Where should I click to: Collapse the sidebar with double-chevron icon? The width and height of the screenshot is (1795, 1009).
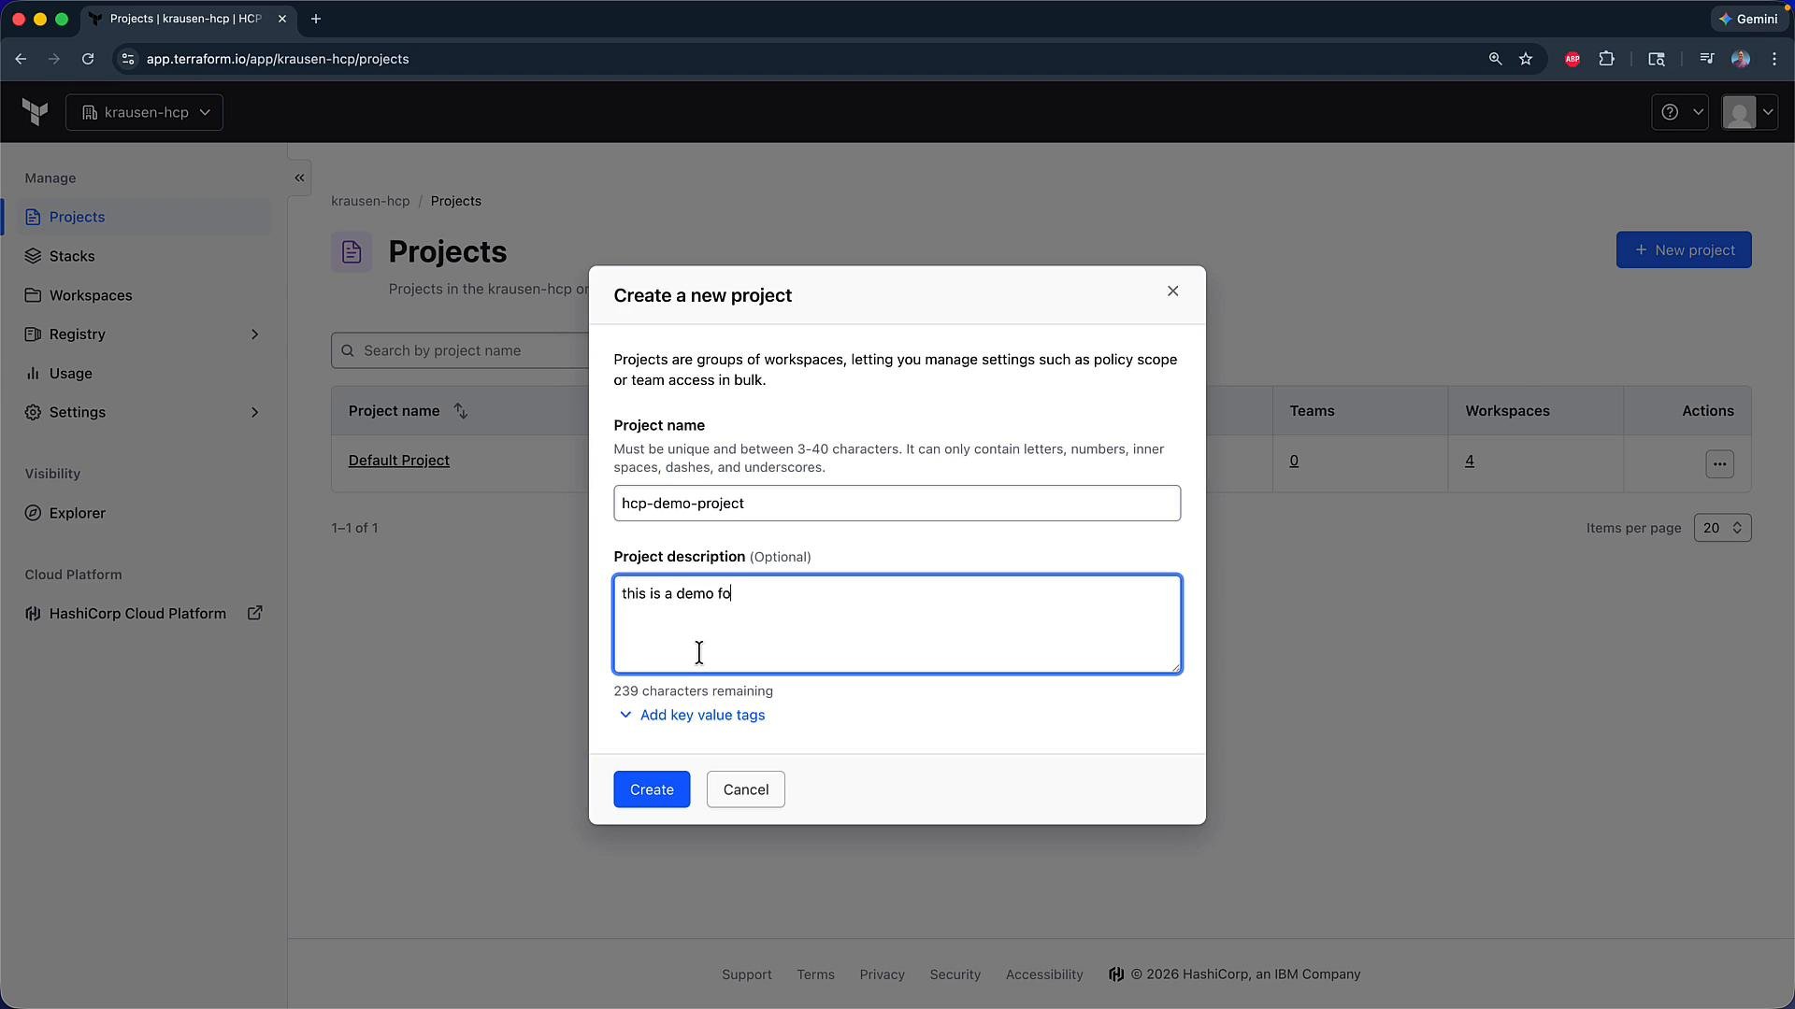click(299, 178)
